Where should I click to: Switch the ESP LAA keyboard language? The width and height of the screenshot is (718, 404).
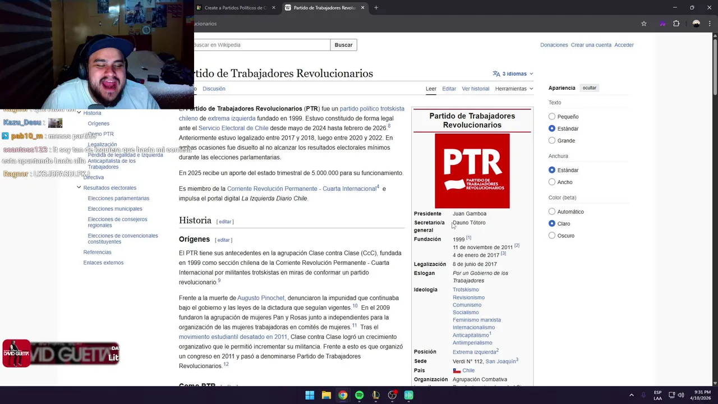[657, 395]
